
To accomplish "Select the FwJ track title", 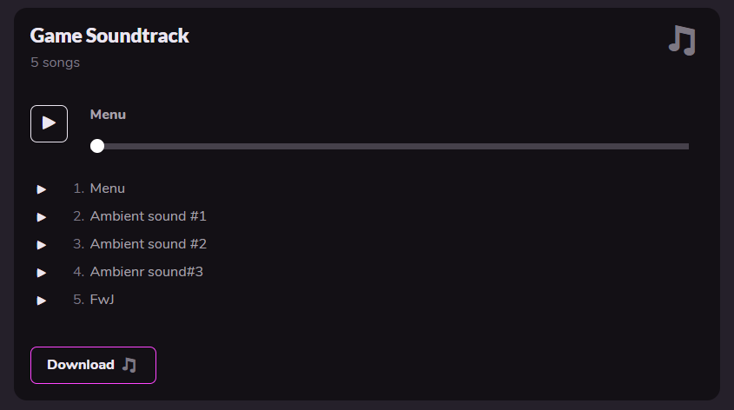I will pyautogui.click(x=102, y=300).
